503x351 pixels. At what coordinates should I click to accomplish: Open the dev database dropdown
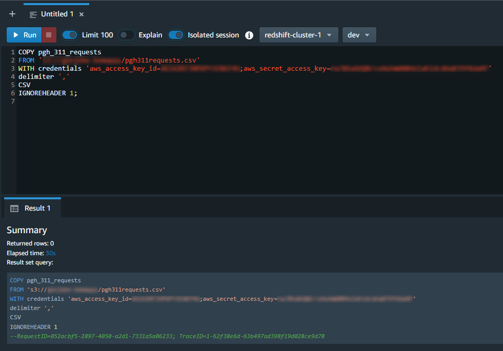359,35
